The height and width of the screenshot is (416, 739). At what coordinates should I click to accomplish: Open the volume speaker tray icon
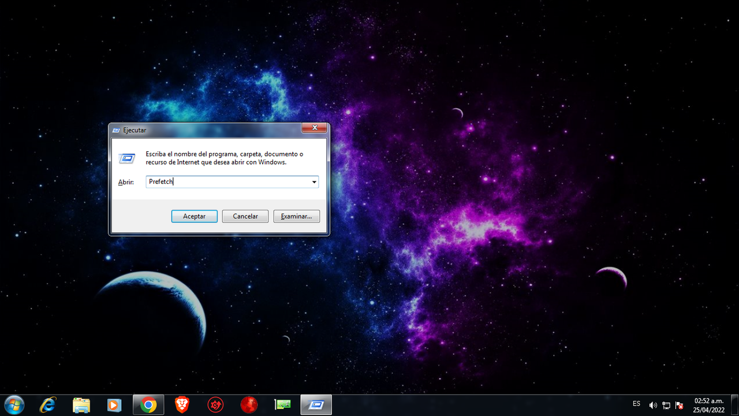[x=653, y=406]
